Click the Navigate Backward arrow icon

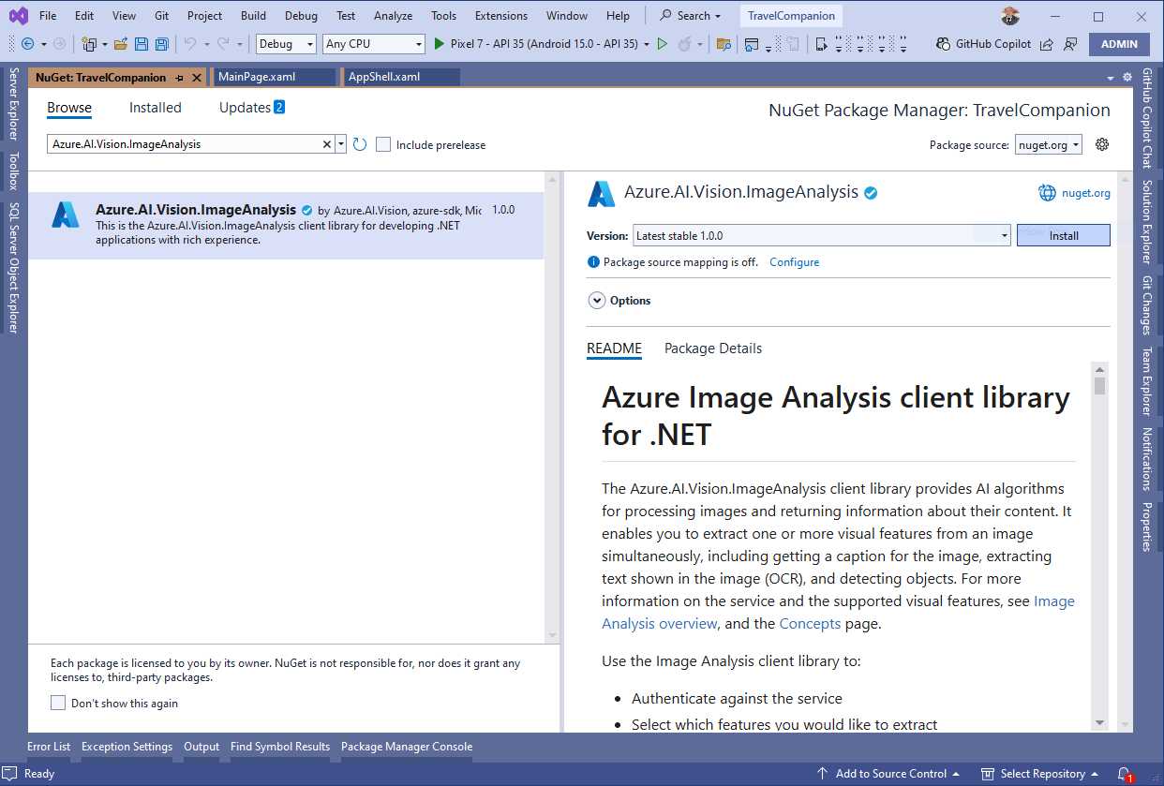pyautogui.click(x=27, y=44)
